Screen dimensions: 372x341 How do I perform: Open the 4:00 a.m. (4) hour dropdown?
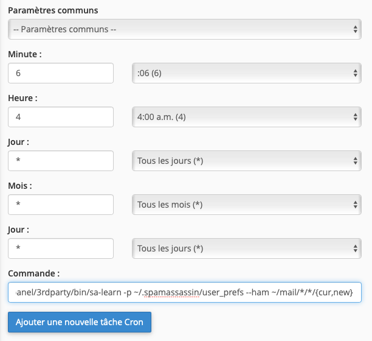247,117
